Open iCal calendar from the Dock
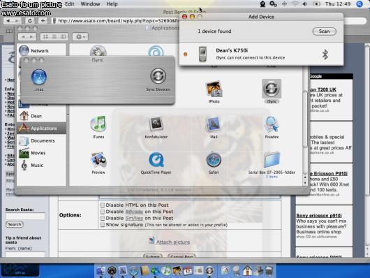 click(x=188, y=271)
